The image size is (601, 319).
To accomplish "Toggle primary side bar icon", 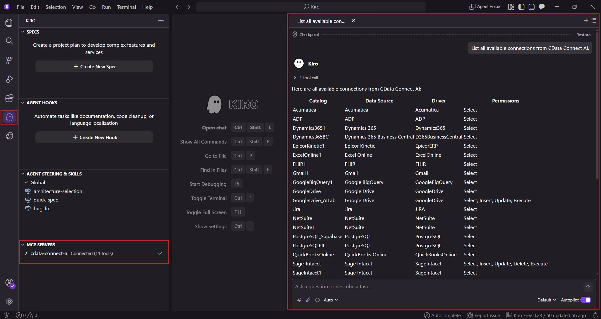I will tap(521, 7).
